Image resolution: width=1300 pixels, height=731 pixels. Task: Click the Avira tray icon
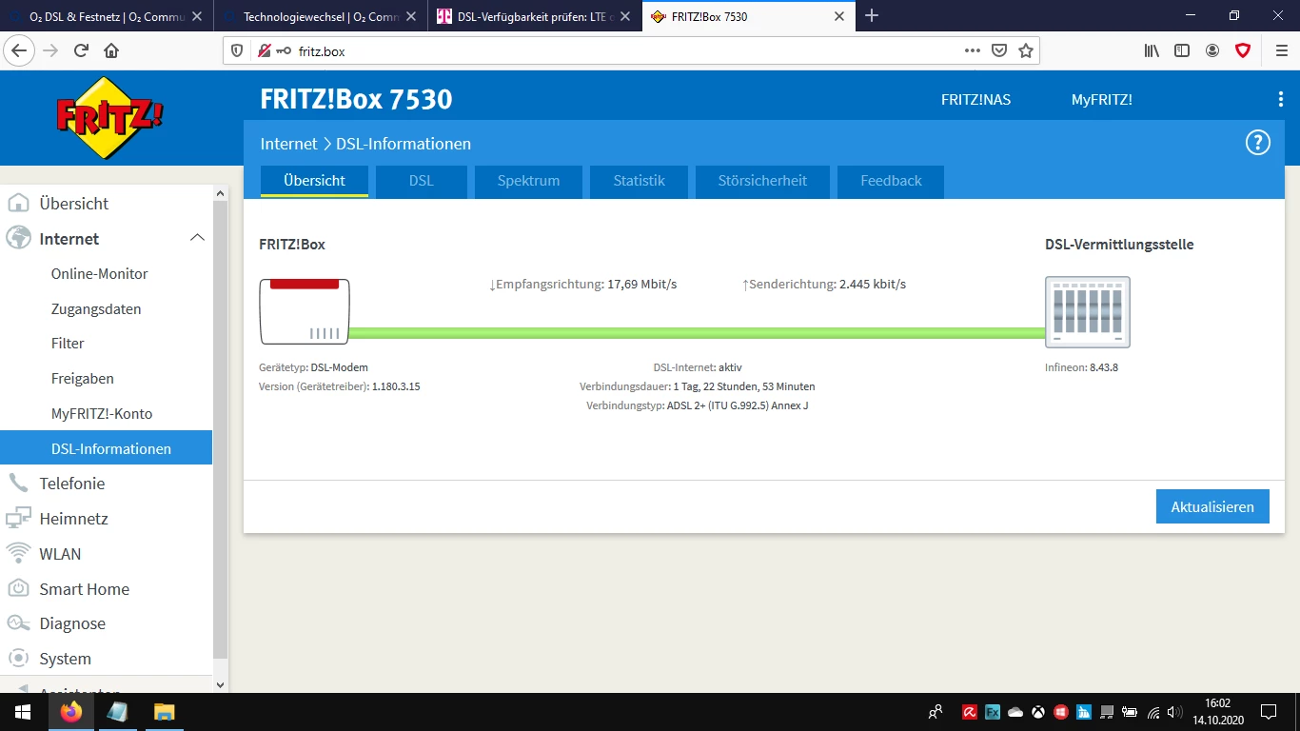click(970, 712)
